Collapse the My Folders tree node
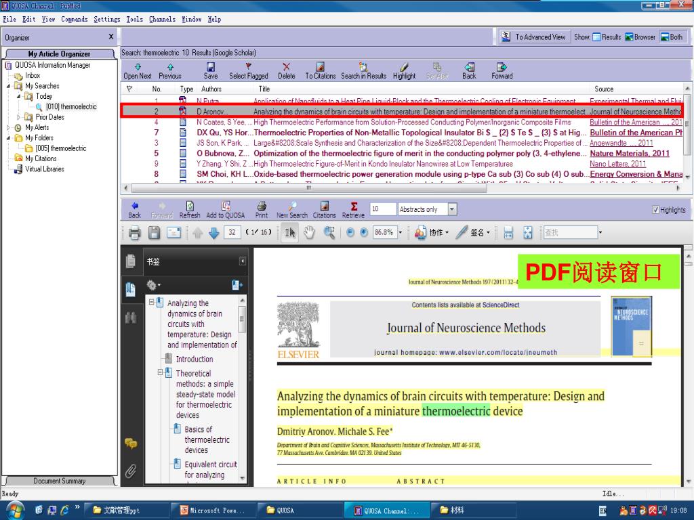This screenshot has width=694, height=520. [x=8, y=138]
